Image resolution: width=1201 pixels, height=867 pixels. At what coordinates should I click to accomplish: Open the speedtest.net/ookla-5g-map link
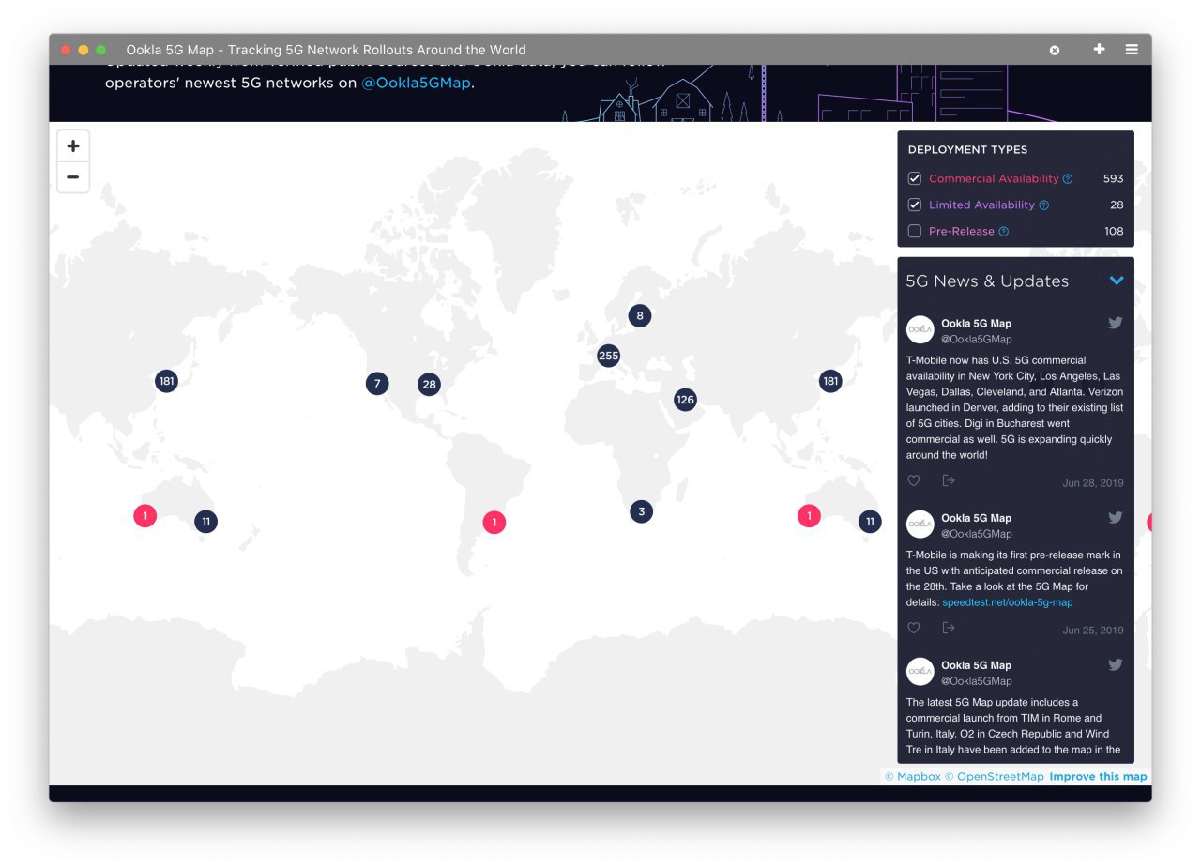(1008, 602)
